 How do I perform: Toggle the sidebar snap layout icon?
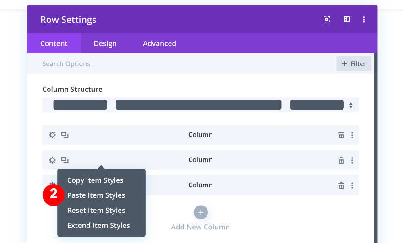[347, 20]
